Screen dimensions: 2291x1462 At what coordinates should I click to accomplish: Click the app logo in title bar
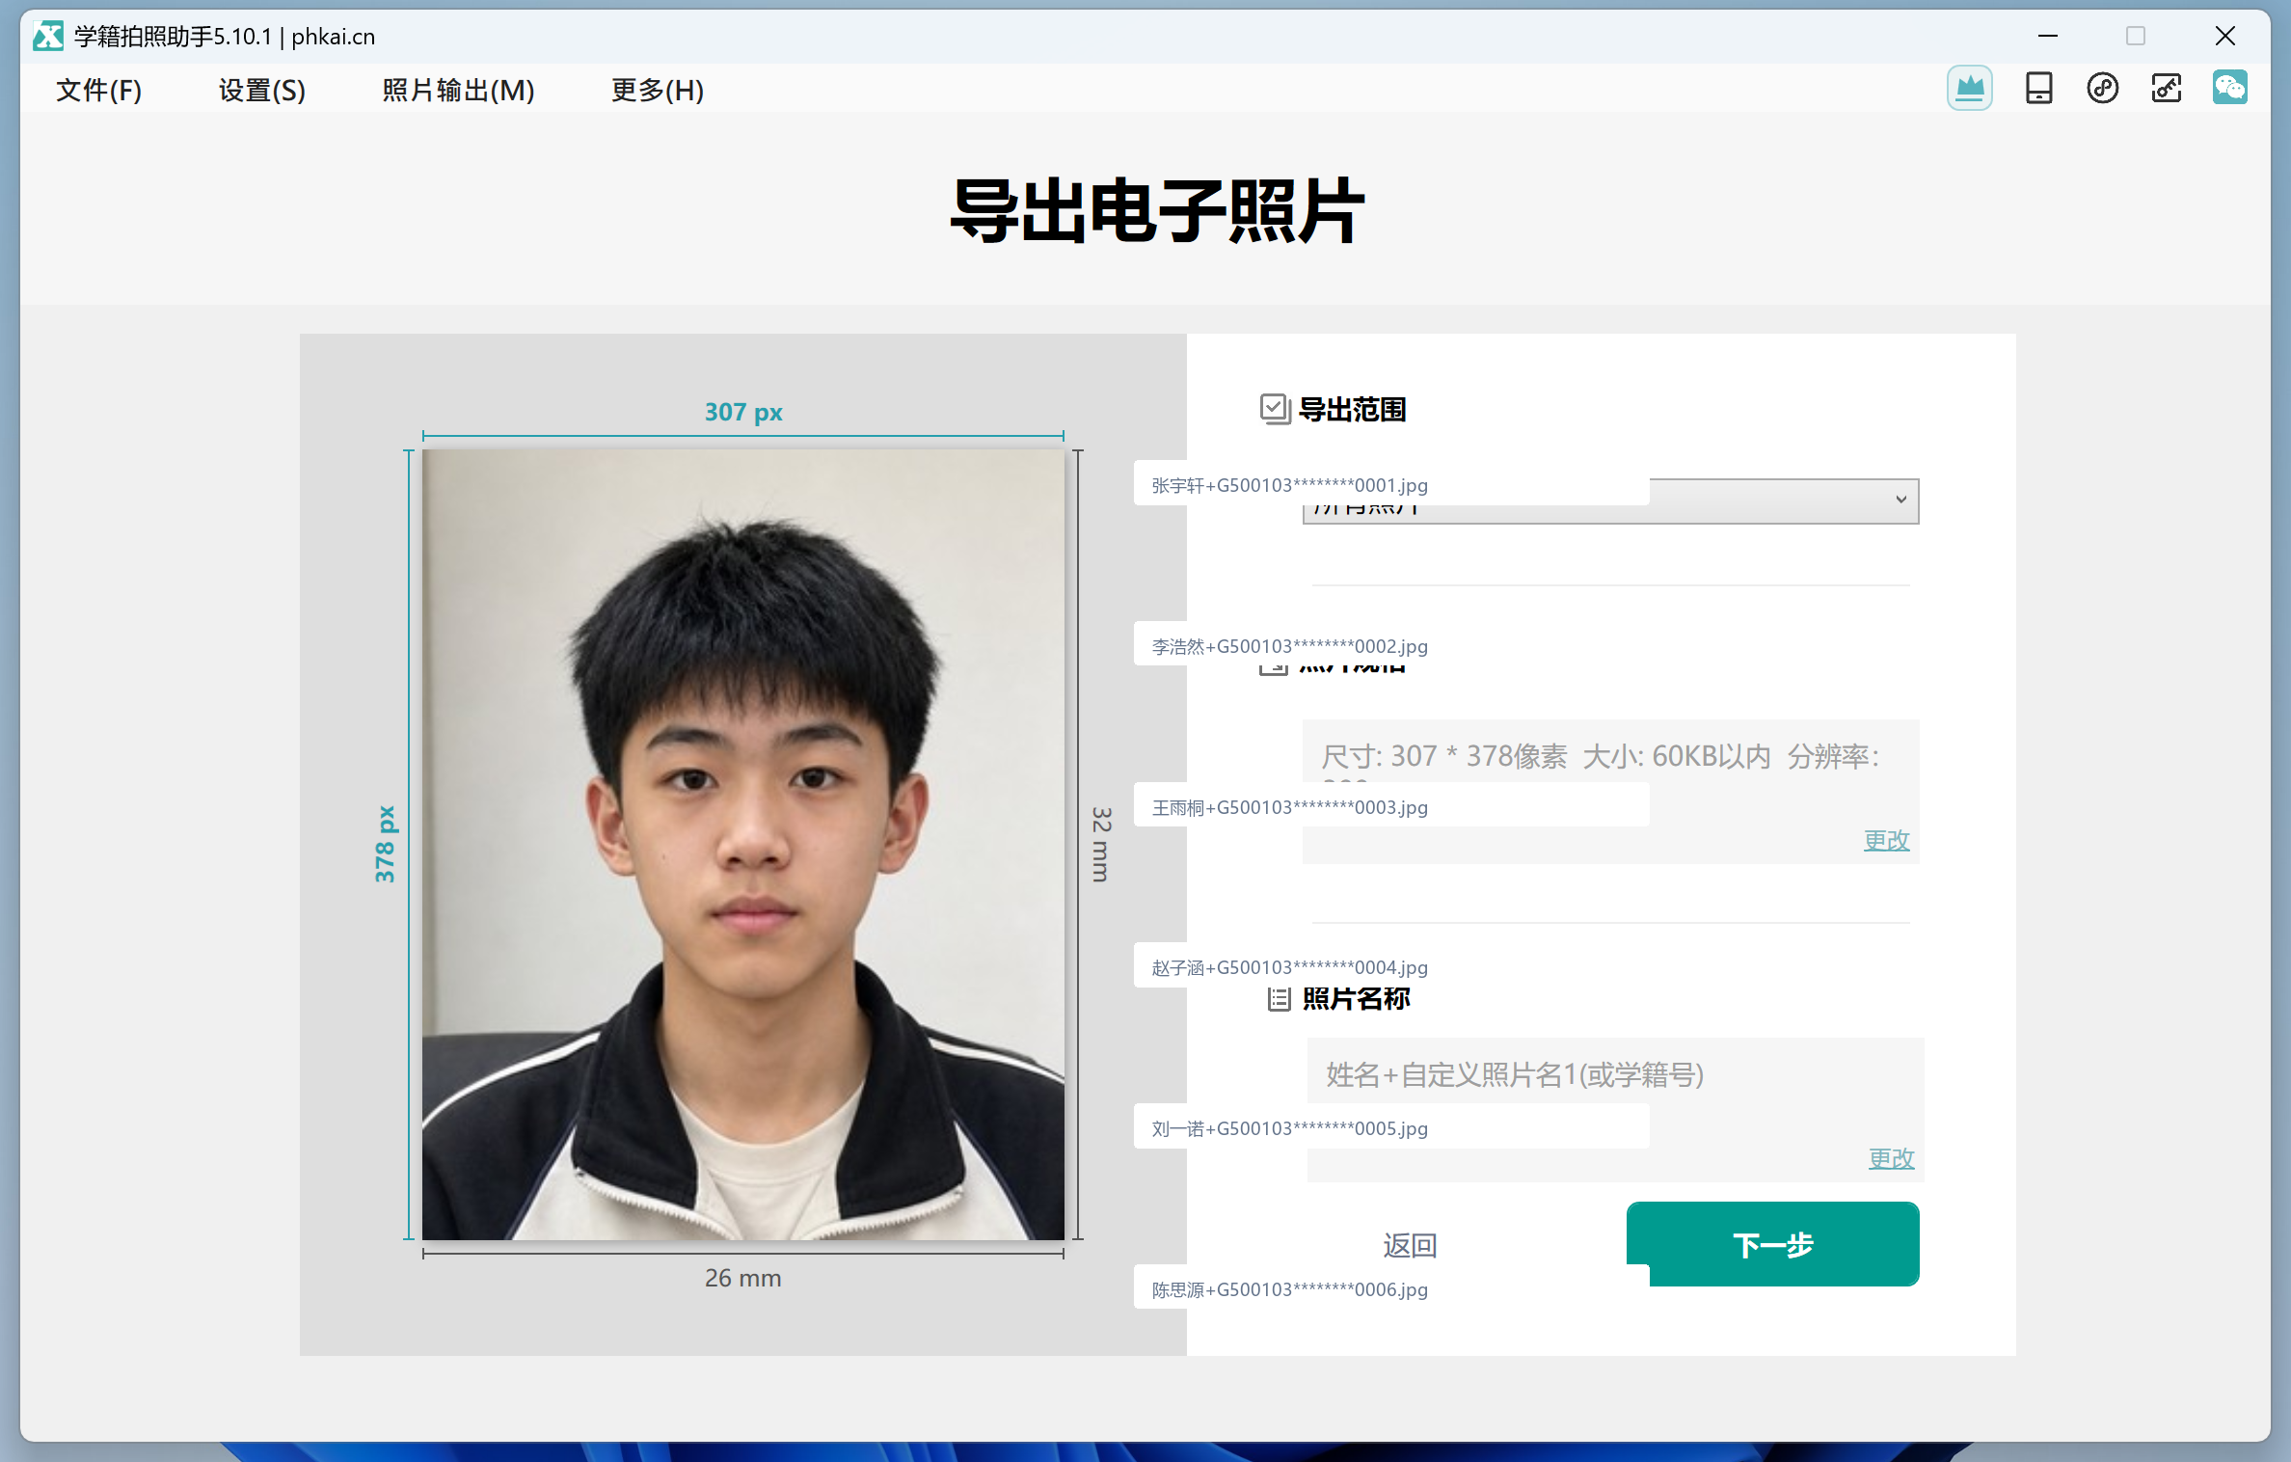47,37
